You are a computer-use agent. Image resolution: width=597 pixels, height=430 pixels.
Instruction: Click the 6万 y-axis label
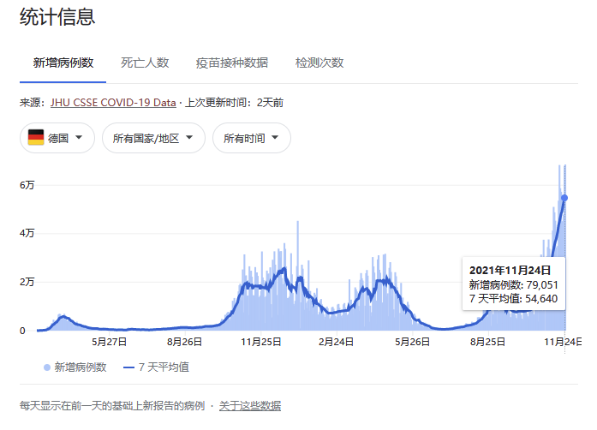pos(27,185)
